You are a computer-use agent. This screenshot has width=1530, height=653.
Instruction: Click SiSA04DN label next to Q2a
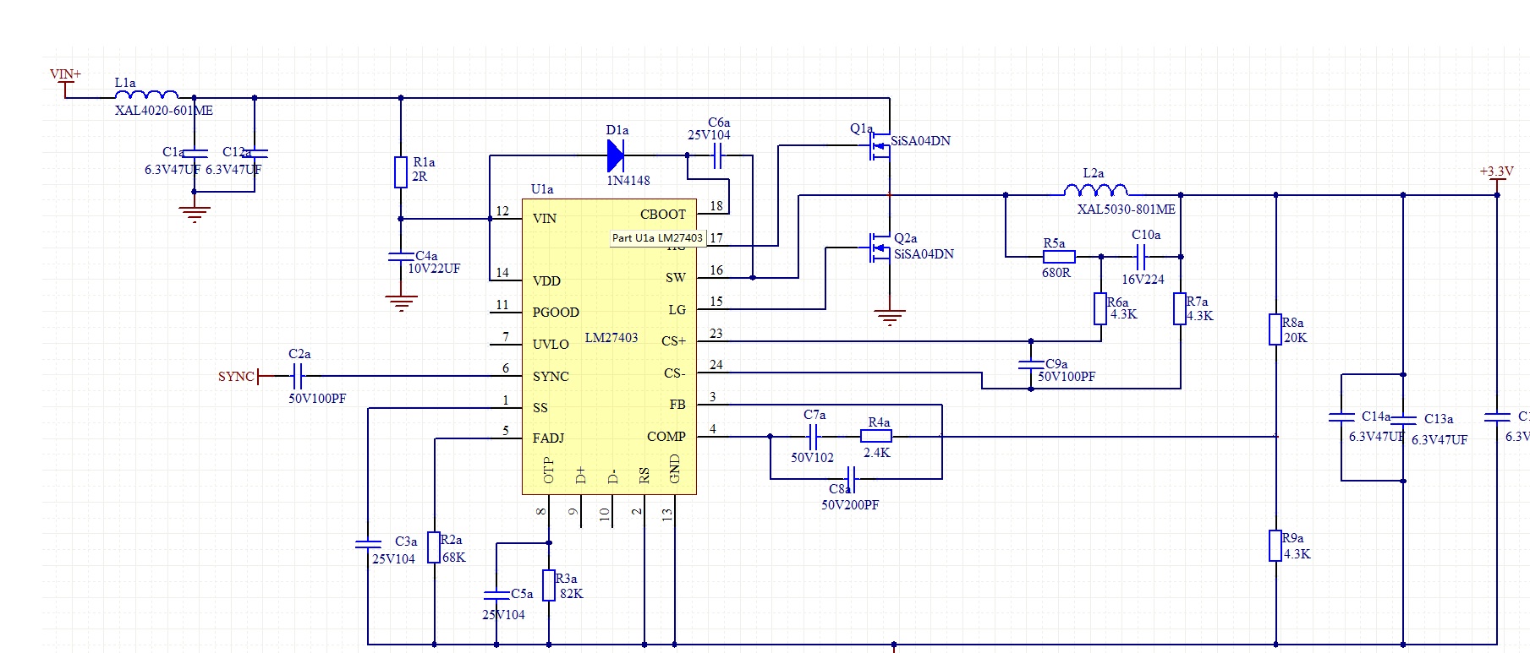(x=924, y=254)
